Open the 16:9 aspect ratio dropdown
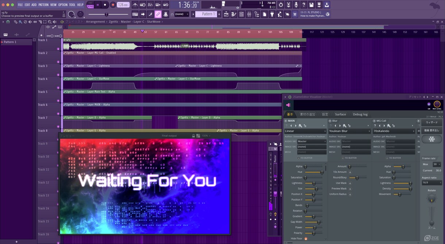 pyautogui.click(x=431, y=182)
